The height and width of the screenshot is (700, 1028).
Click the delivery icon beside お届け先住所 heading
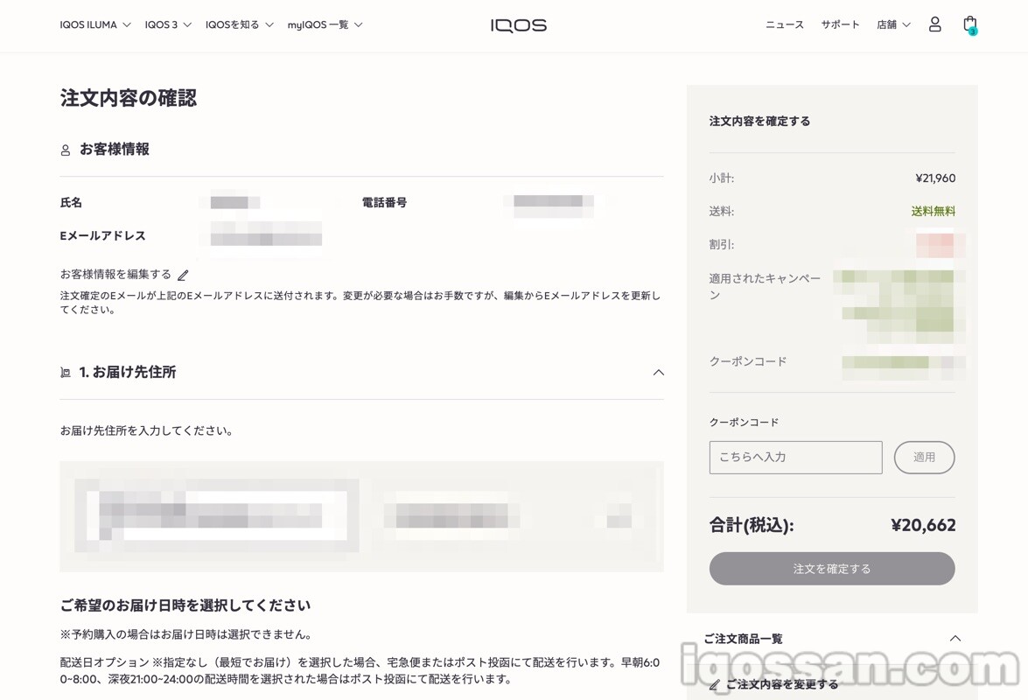(66, 373)
